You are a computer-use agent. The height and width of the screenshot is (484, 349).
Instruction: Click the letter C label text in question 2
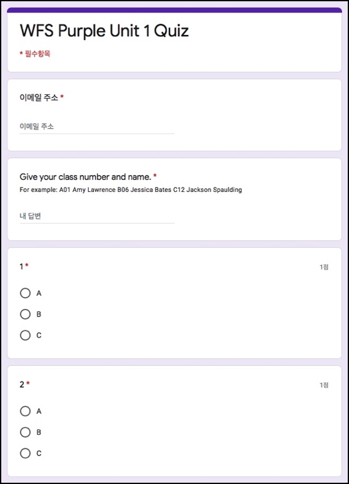coord(39,453)
